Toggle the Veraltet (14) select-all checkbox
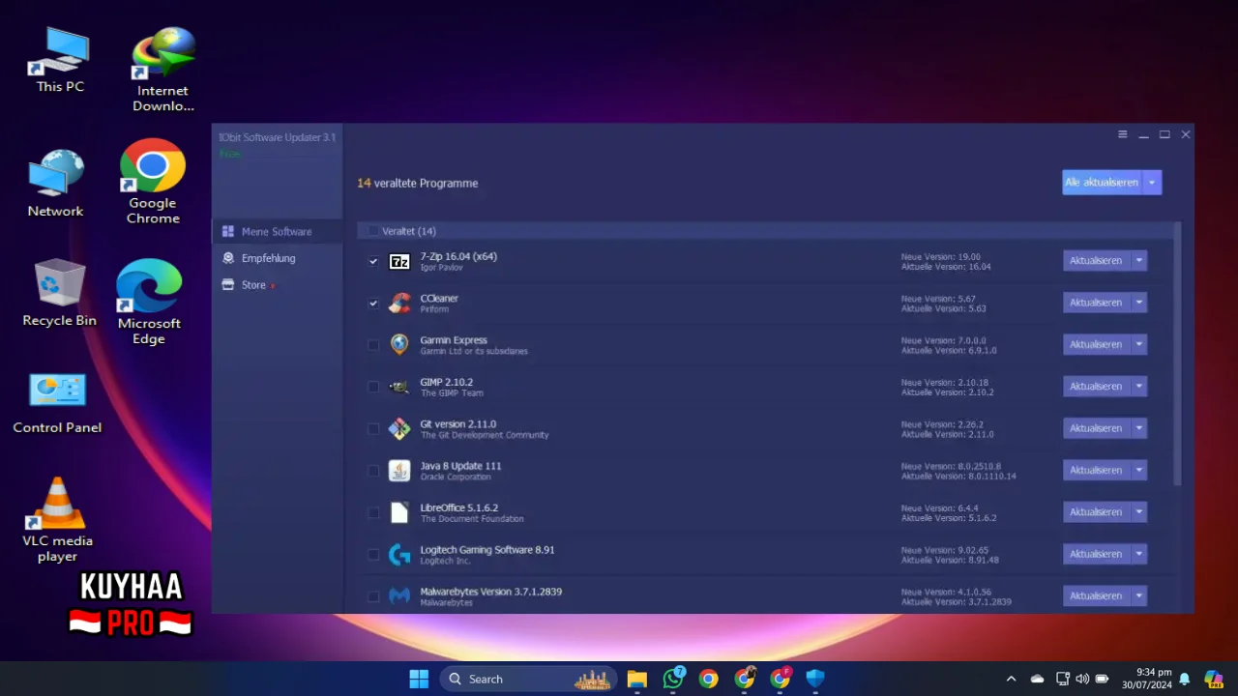Viewport: 1238px width, 696px height. click(372, 231)
